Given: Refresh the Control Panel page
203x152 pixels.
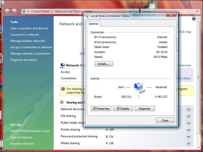Looking at the screenshot, I should (x=136, y=11).
